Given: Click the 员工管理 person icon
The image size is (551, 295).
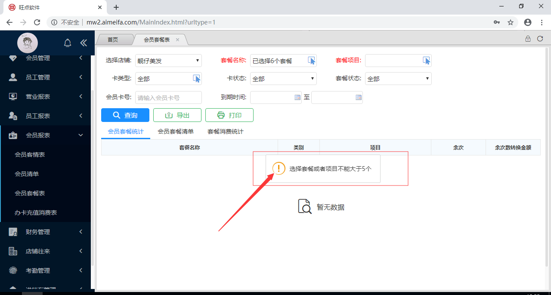Looking at the screenshot, I should point(13,77).
